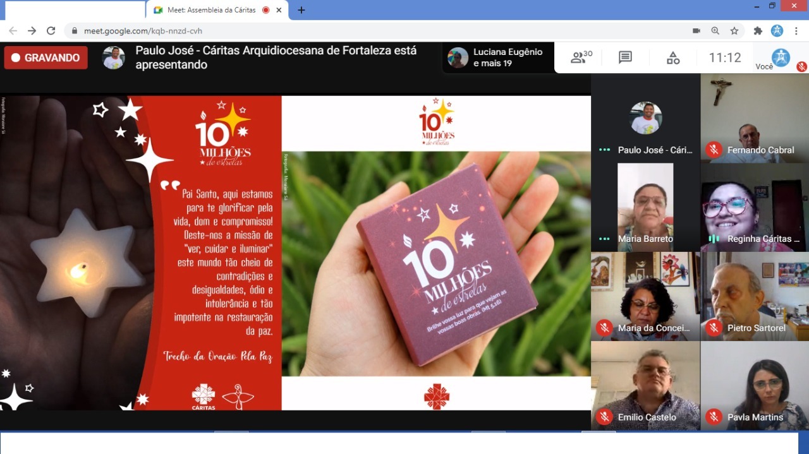809x454 pixels.
Task: Click muted mic icon beside Fernando Cabral
Action: coord(714,150)
